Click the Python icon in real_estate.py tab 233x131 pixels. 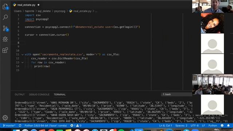coord(15,5)
